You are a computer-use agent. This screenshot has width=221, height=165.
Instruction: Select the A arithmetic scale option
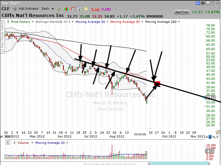click(207, 137)
